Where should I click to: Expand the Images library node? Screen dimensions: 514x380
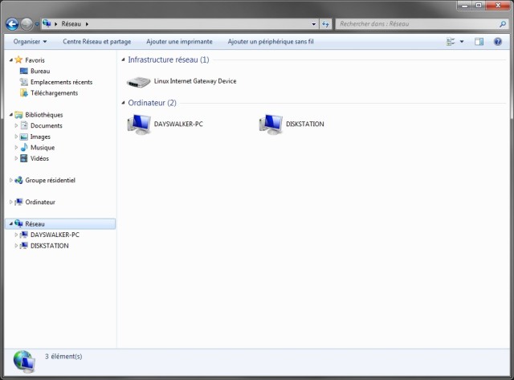[x=16, y=137]
